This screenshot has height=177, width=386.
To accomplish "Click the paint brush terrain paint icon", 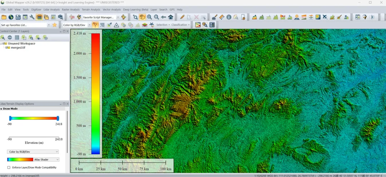I will click(339, 17).
